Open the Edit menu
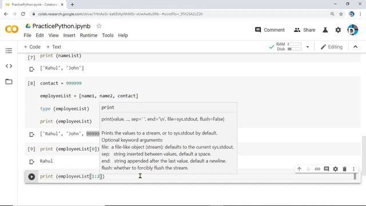 (x=39, y=35)
